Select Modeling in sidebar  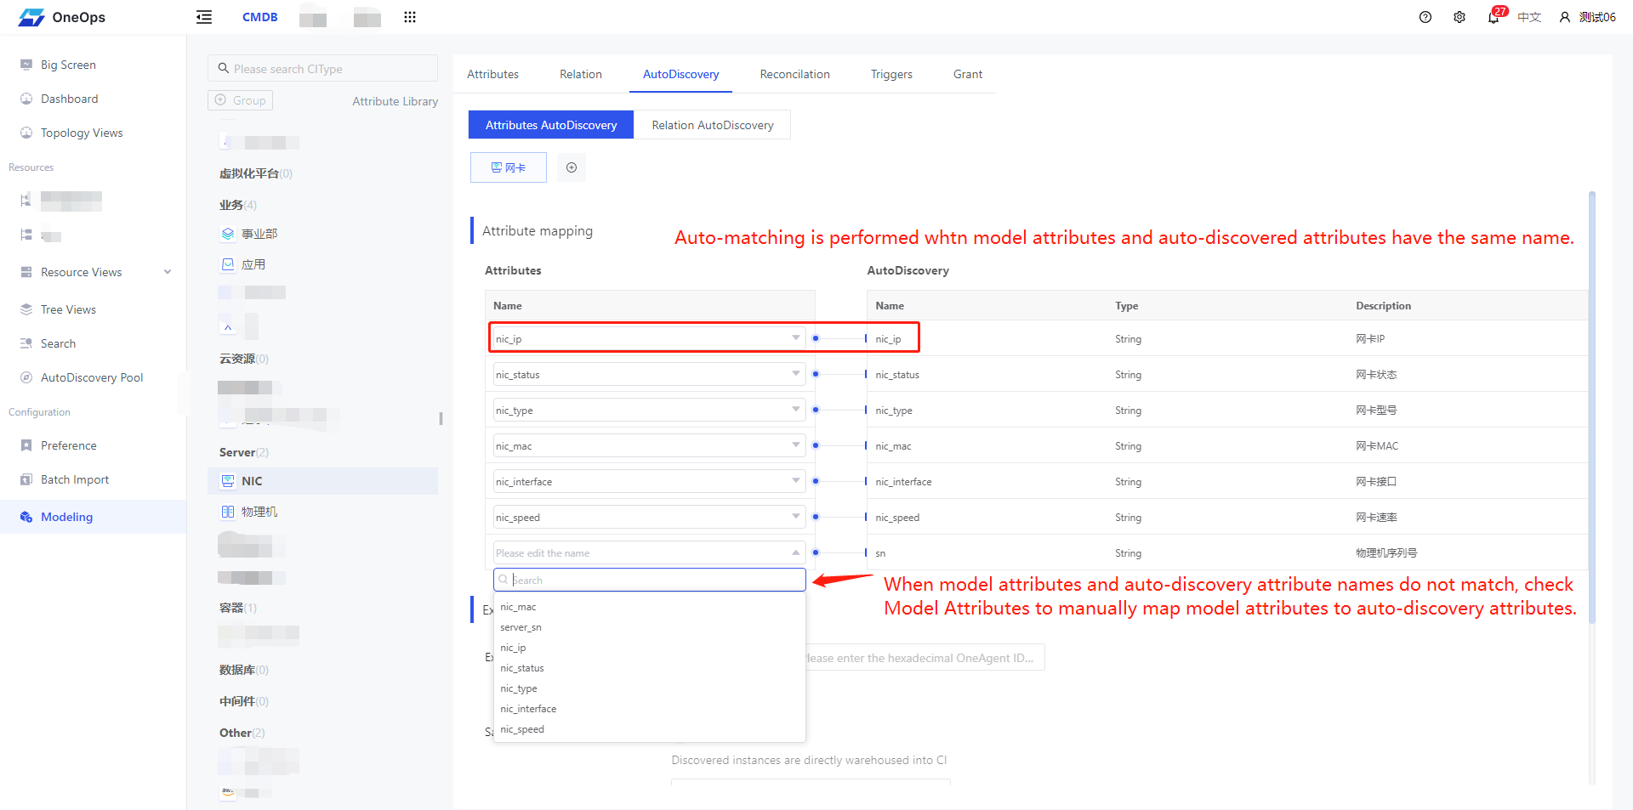pyautogui.click(x=94, y=517)
